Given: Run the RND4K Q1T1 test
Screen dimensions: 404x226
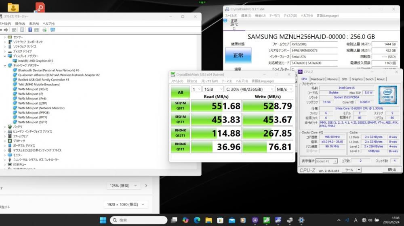Looking at the screenshot, I should tap(180, 147).
